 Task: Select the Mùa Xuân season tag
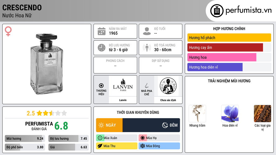[116, 138]
